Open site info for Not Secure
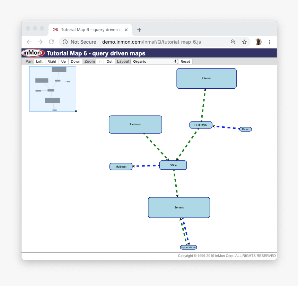The height and width of the screenshot is (286, 298). point(65,42)
